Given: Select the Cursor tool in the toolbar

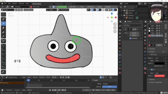Looking at the screenshot, I should (x=3, y=15).
